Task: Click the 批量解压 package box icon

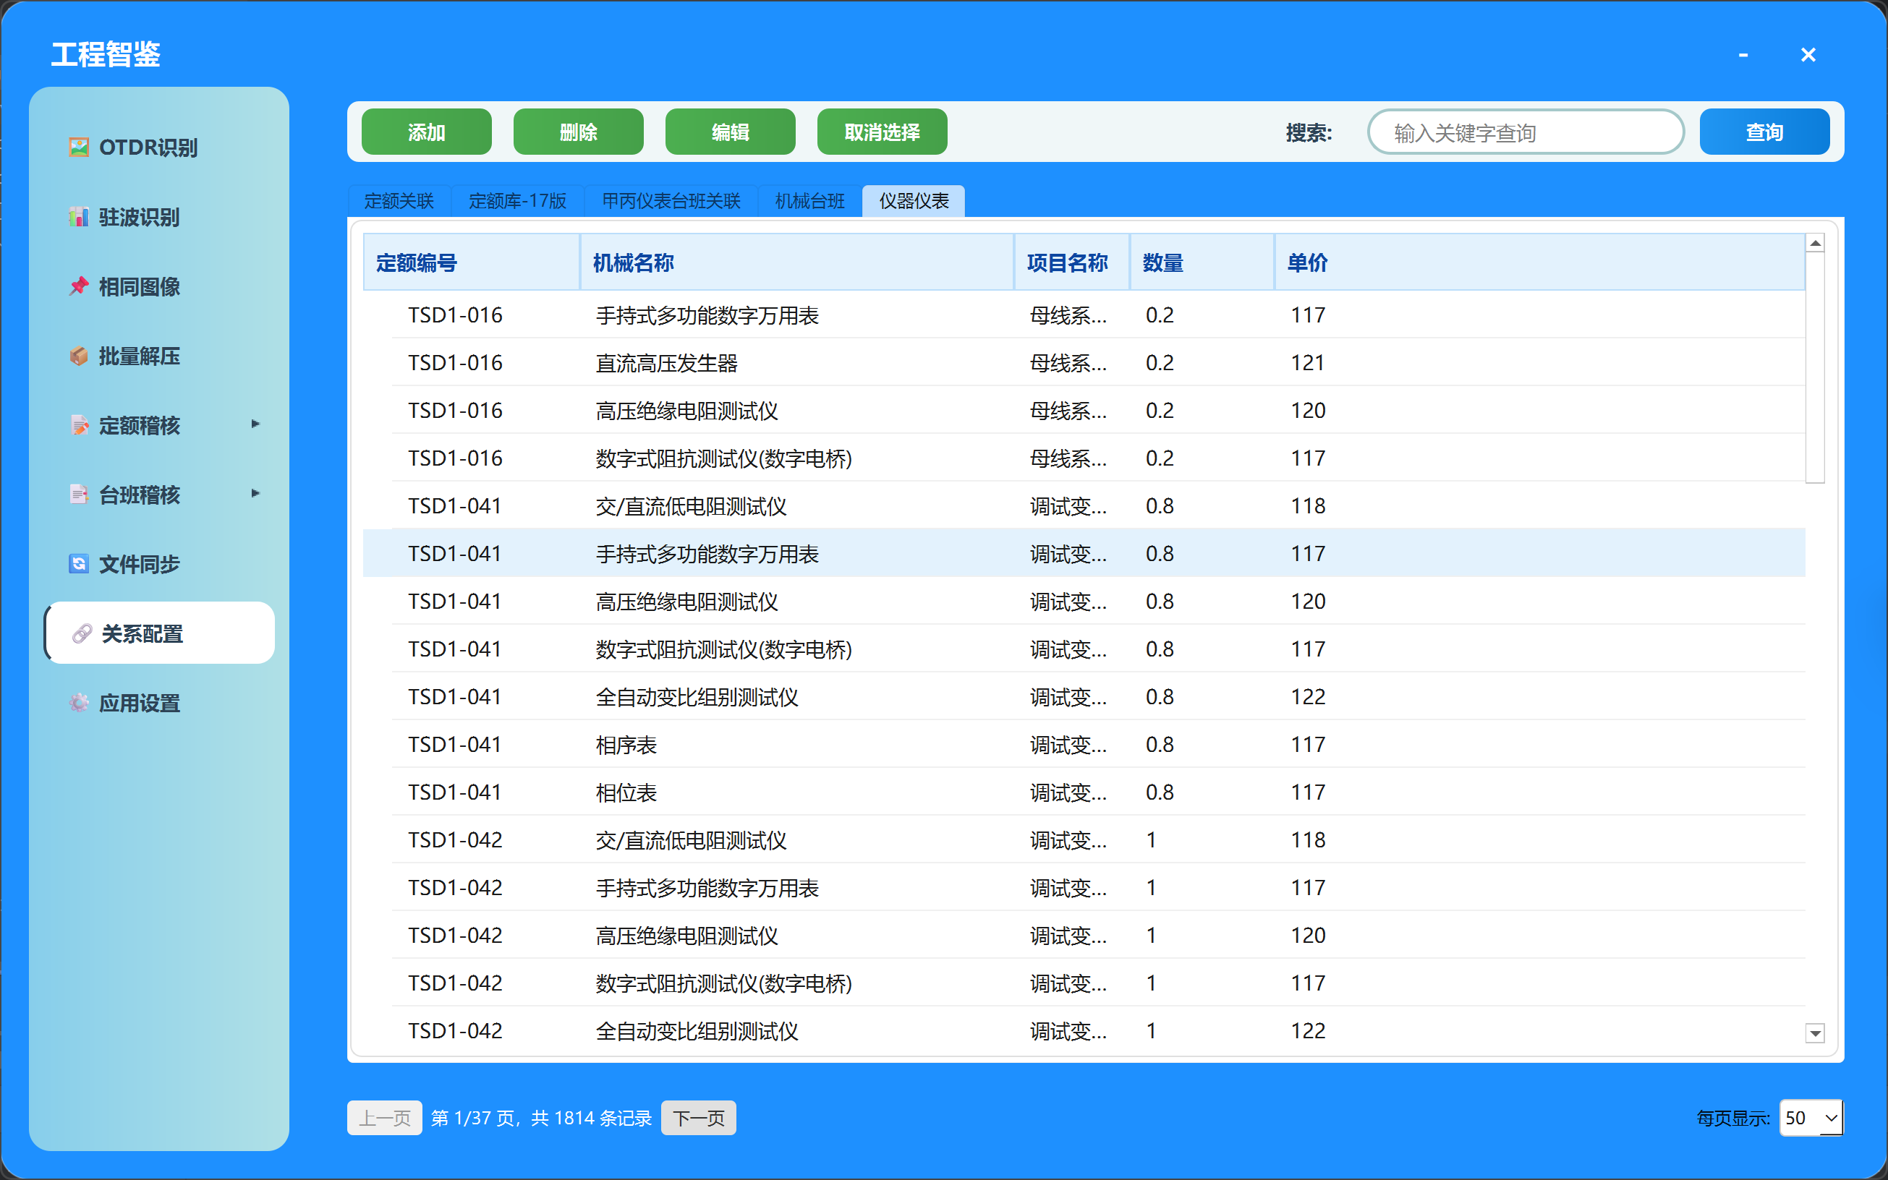Action: pyautogui.click(x=78, y=356)
